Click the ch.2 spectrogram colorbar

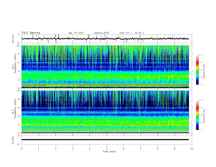tap(197, 115)
